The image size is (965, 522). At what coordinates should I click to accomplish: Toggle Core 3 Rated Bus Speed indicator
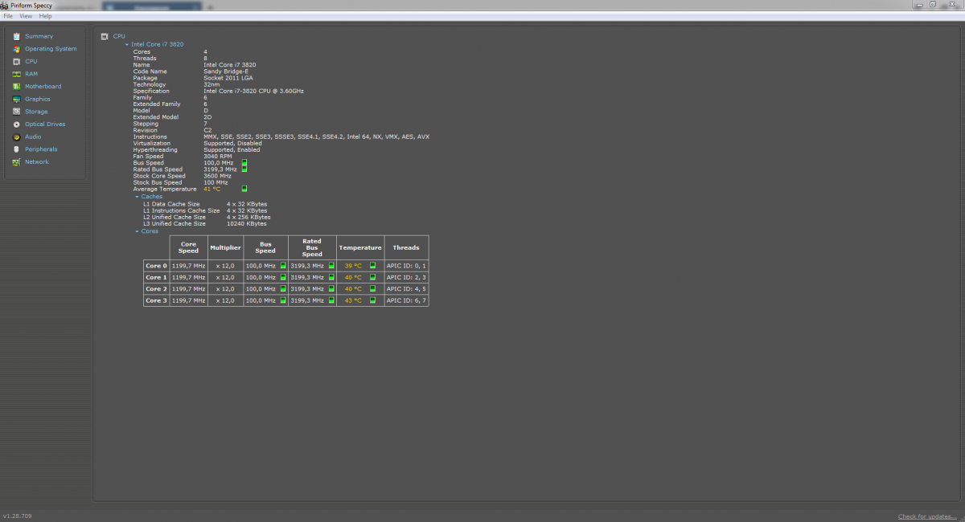tap(331, 300)
